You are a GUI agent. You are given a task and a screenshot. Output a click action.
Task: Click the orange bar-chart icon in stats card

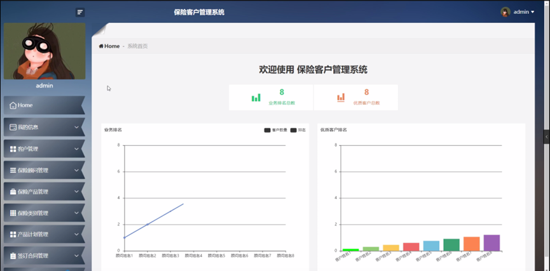click(x=341, y=97)
